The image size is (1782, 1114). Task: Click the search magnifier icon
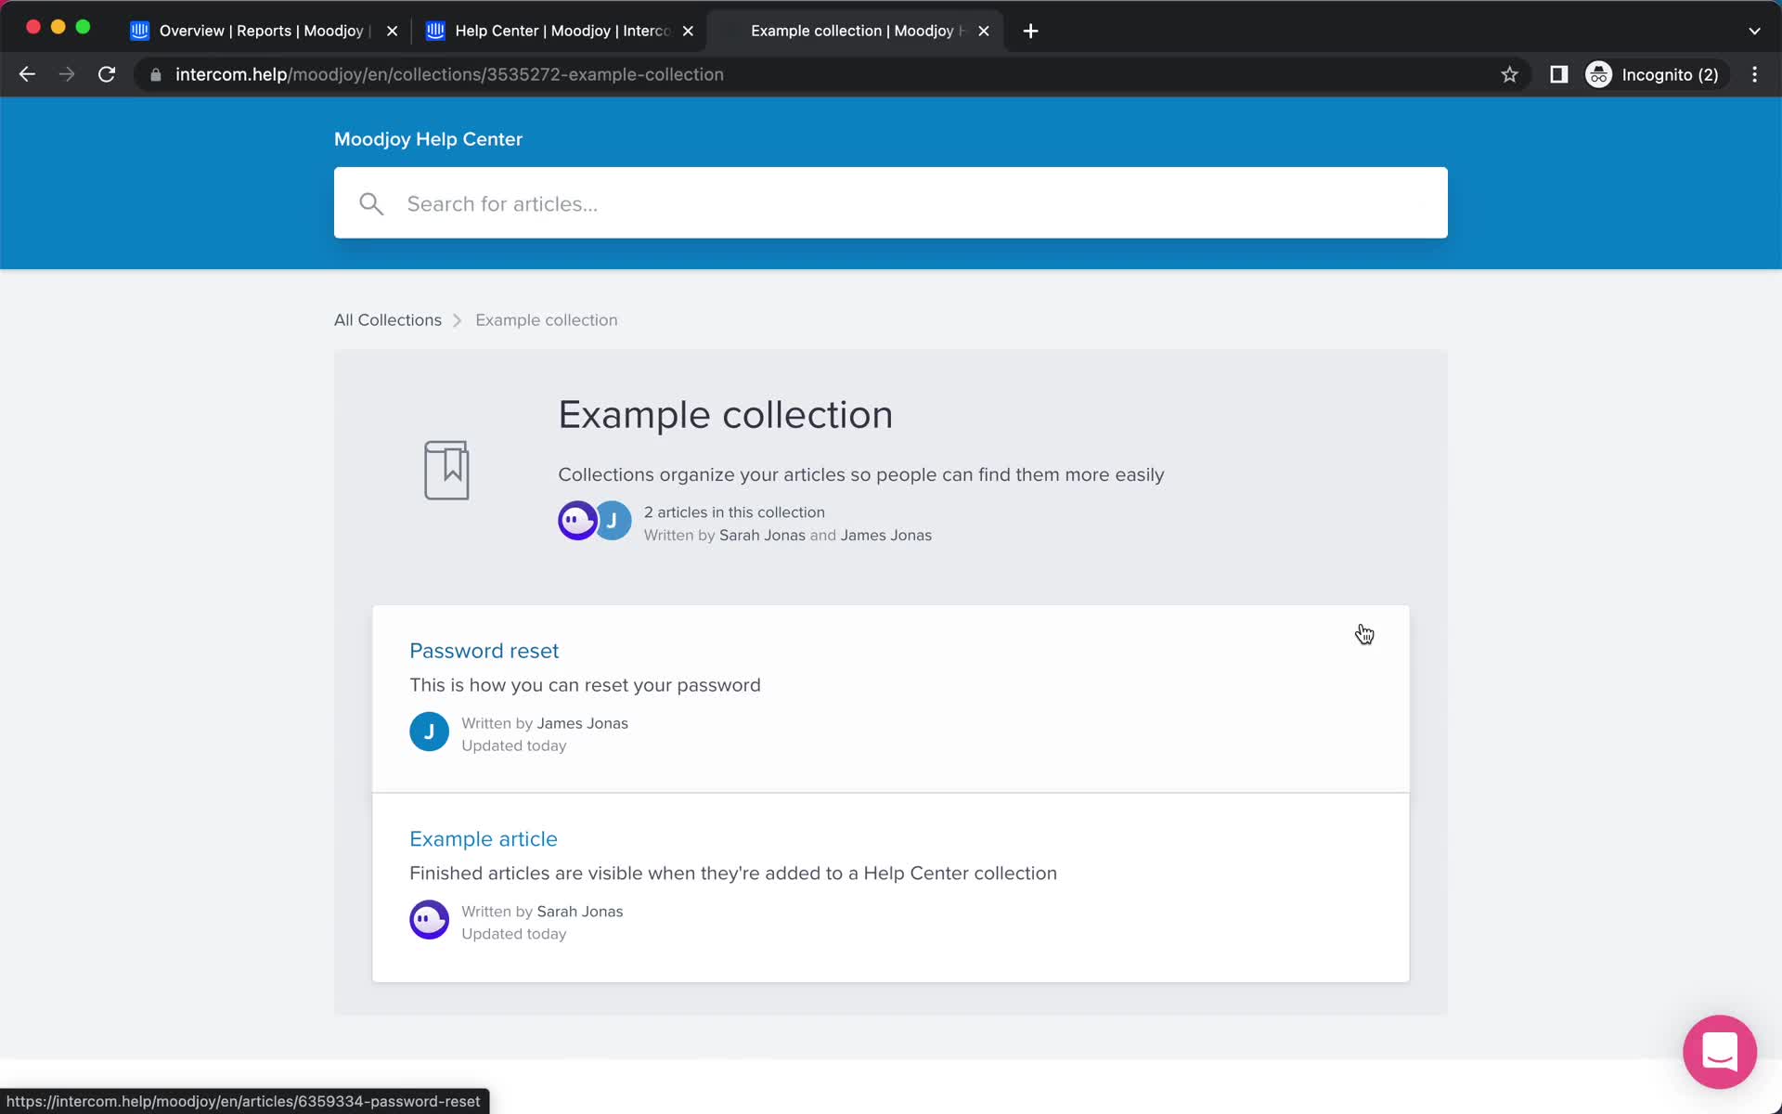point(371,204)
